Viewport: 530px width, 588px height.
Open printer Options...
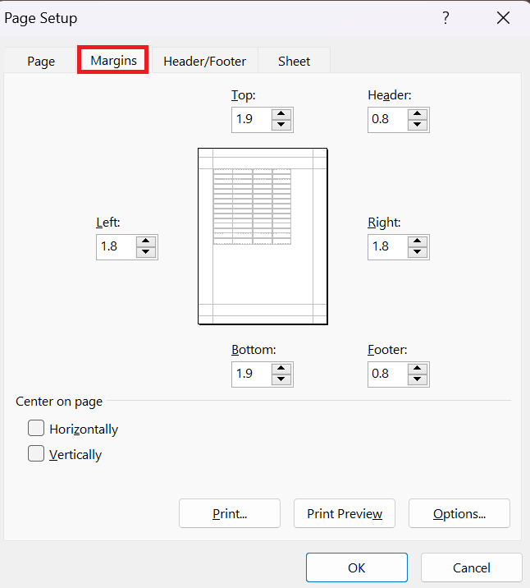[x=459, y=513]
